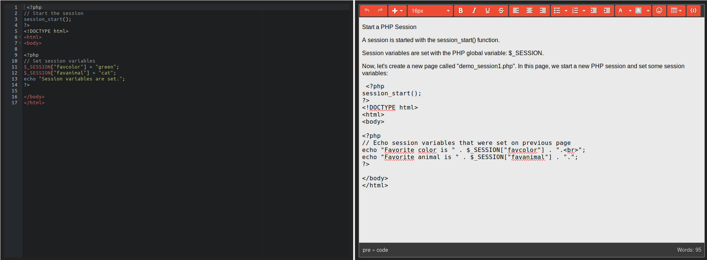707x260 pixels.
Task: Place cursor on 'session_start();' in code editor
Action: [48, 19]
